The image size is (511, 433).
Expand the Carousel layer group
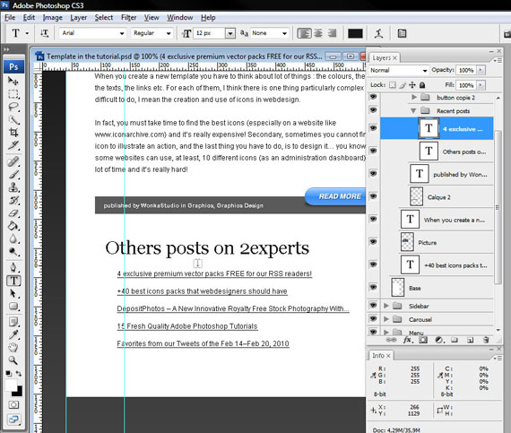(x=386, y=319)
